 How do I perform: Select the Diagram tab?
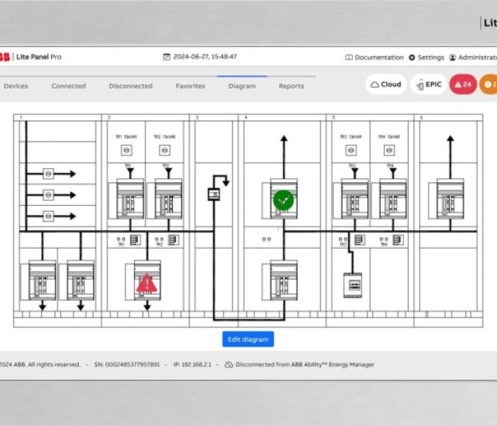[242, 86]
